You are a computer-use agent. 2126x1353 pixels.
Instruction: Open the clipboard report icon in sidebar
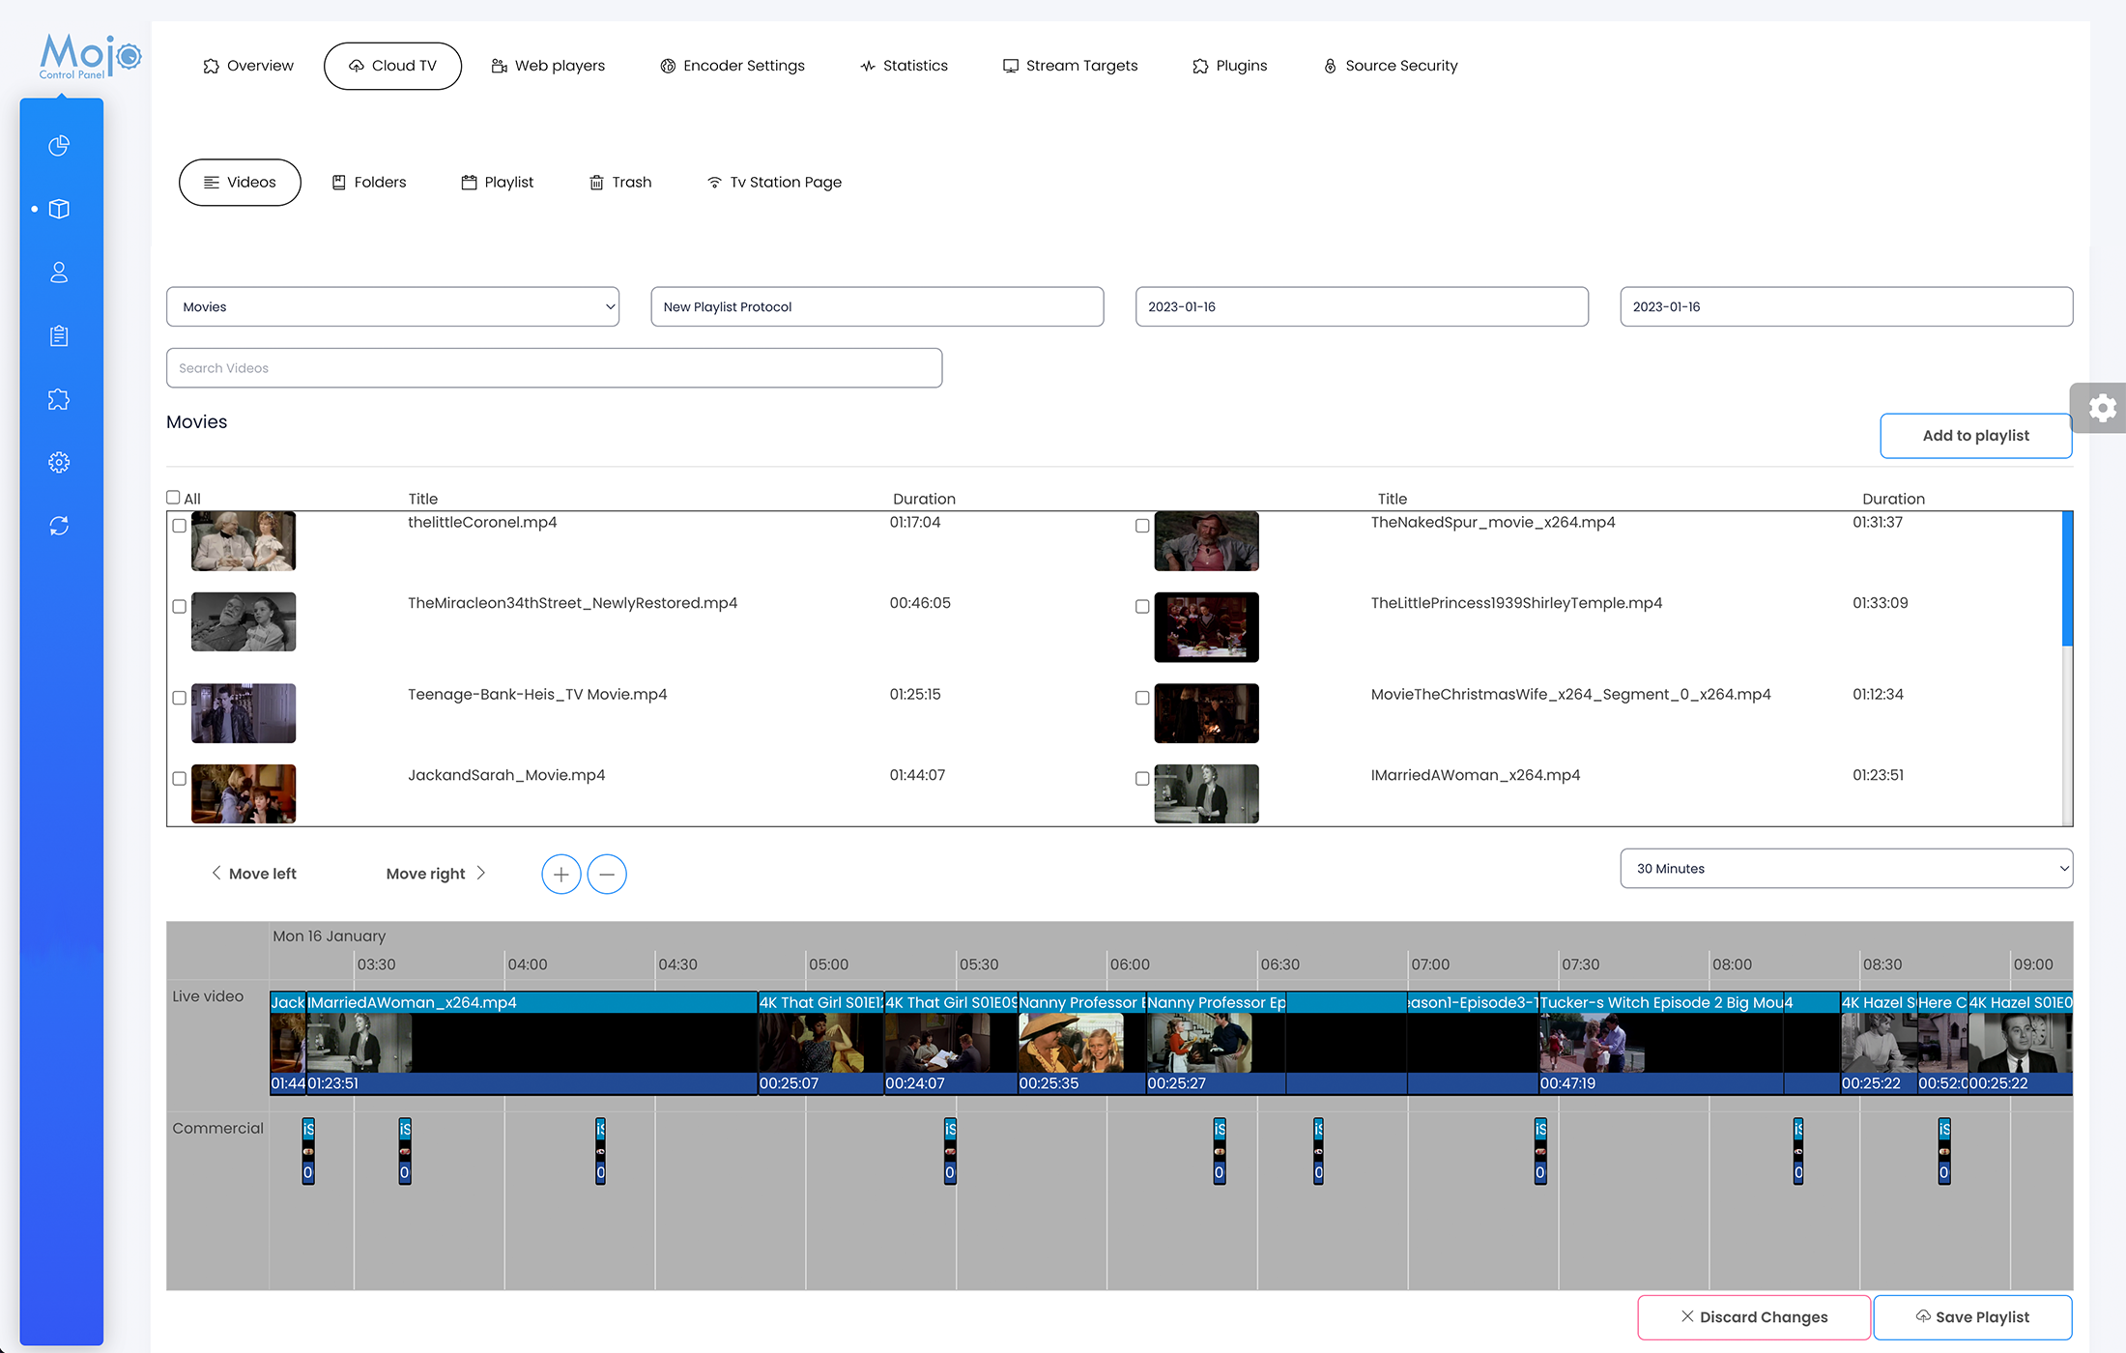[x=59, y=335]
